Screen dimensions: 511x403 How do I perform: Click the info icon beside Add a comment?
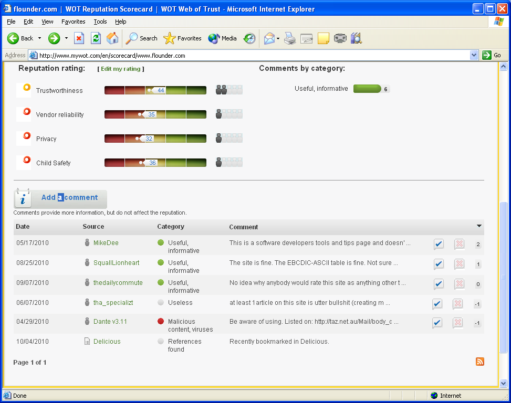[x=23, y=198]
